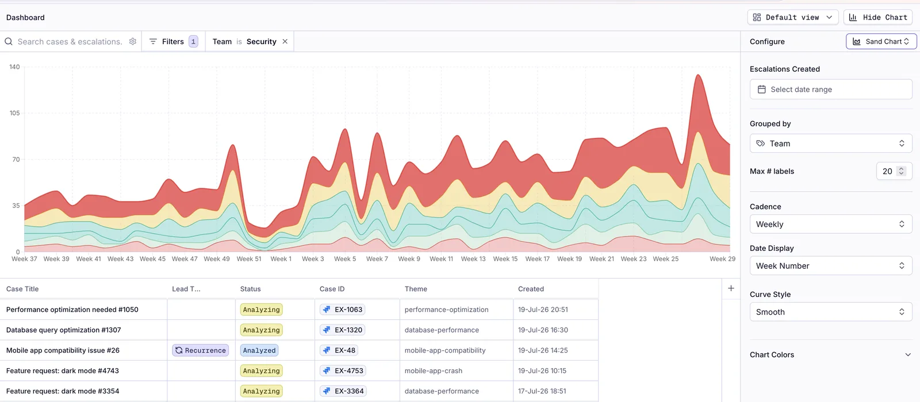The width and height of the screenshot is (920, 402).
Task: Click the Dashboard page title
Action: (25, 17)
